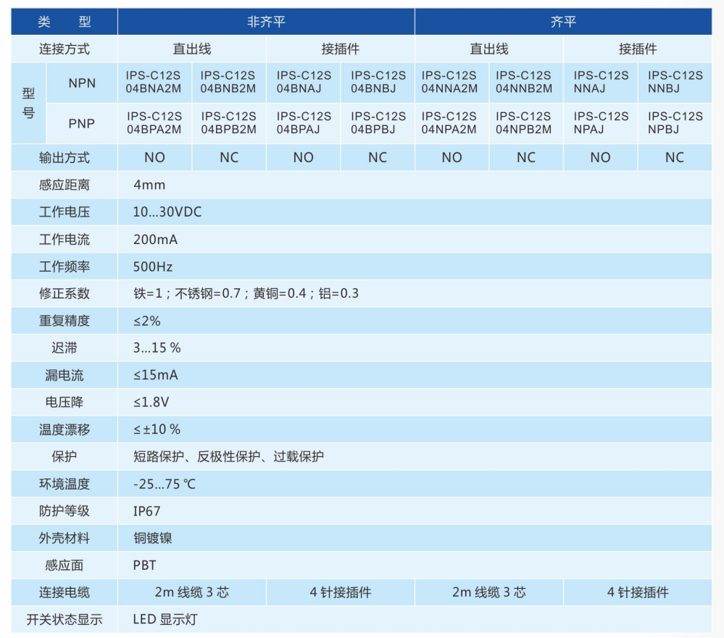The width and height of the screenshot is (724, 638).
Task: Click the 500Hz working frequency value
Action: click(x=153, y=266)
